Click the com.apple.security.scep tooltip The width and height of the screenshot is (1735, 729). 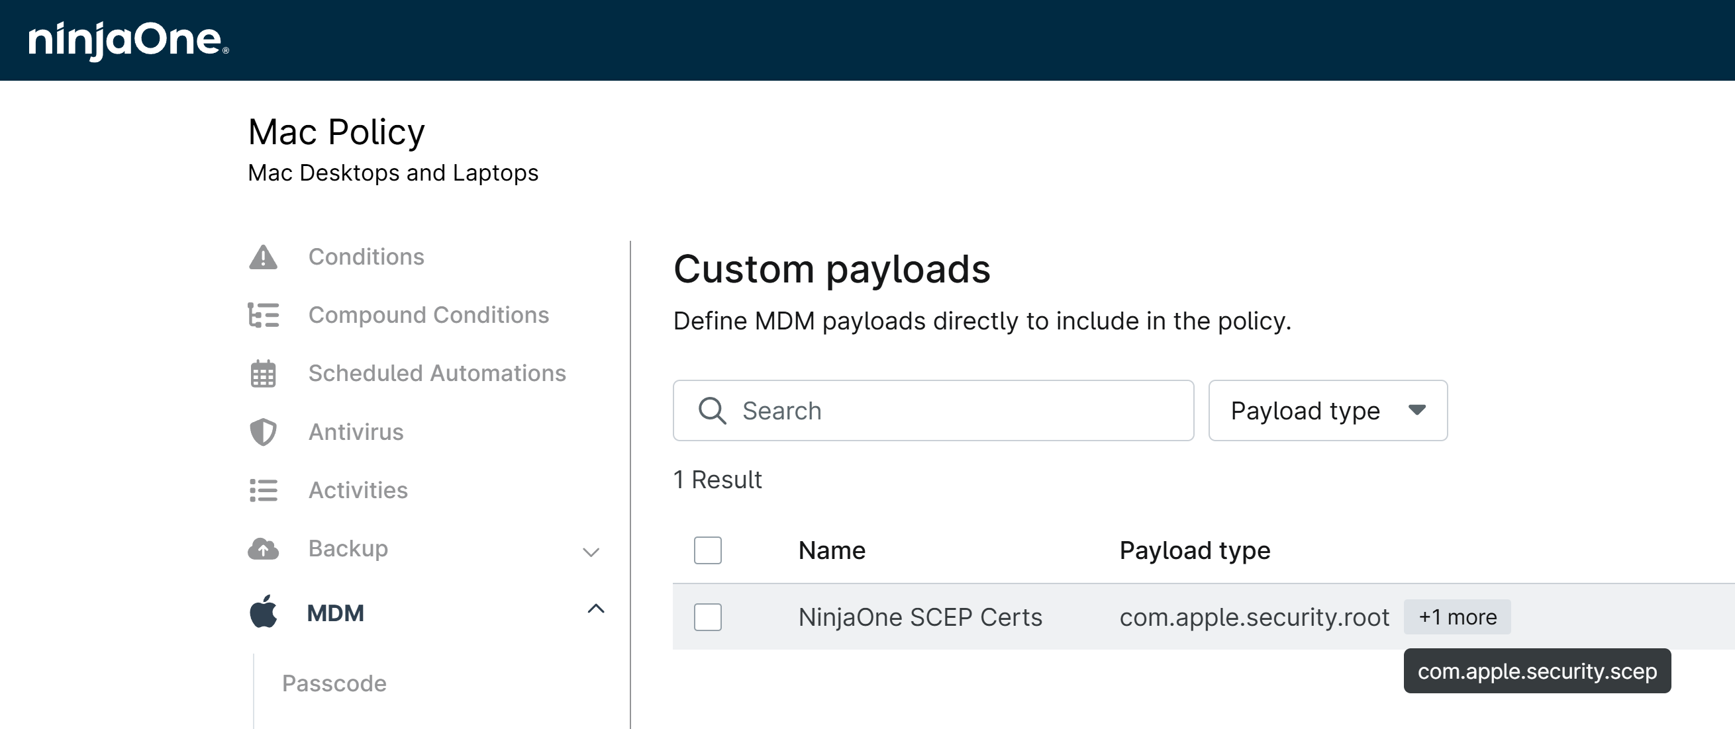point(1537,670)
